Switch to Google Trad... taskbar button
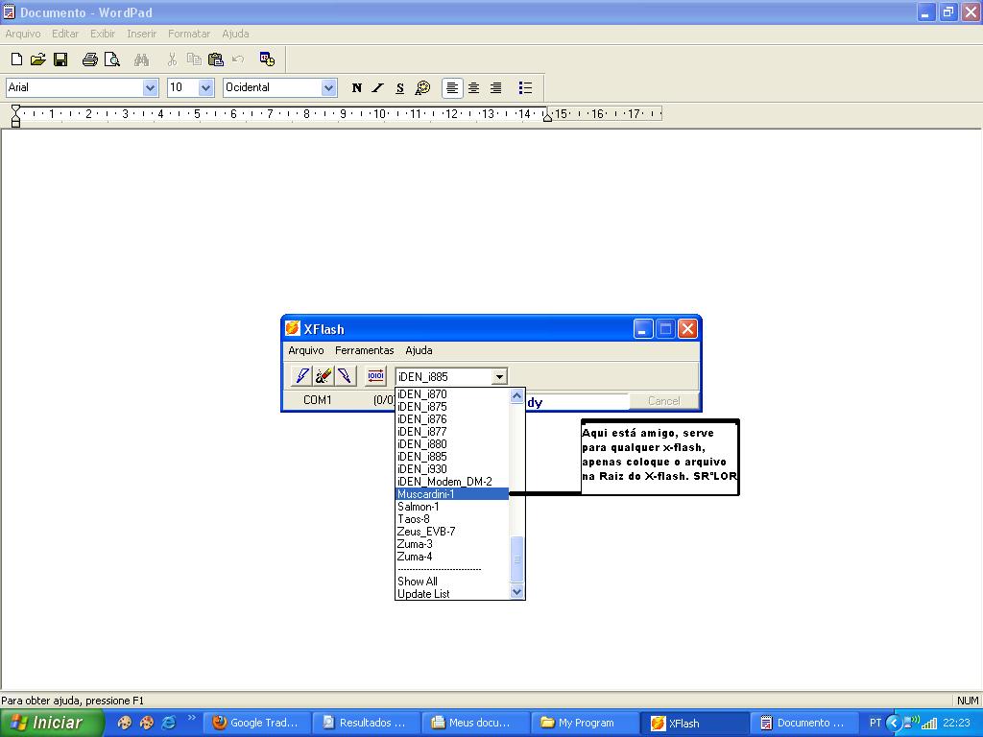Screen dimensions: 983x737 point(255,724)
